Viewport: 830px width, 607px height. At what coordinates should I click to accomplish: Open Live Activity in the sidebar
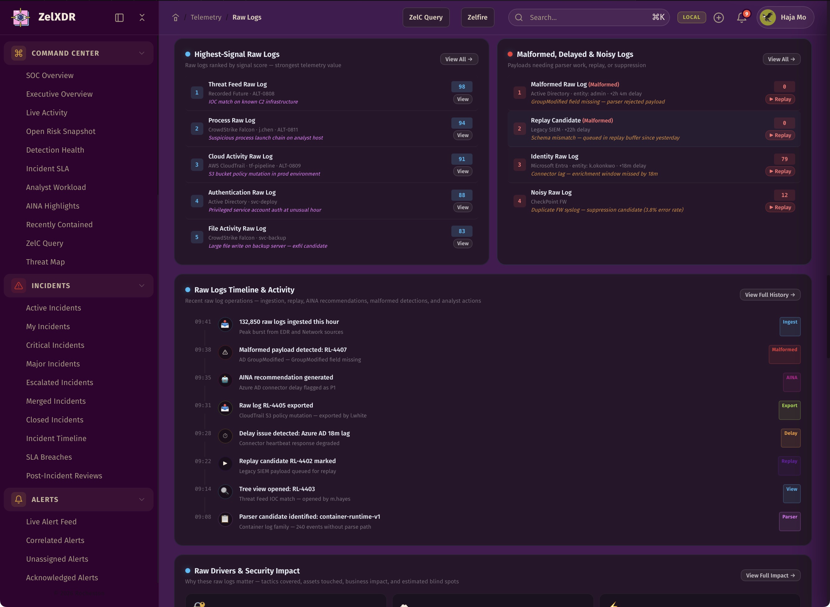click(47, 113)
